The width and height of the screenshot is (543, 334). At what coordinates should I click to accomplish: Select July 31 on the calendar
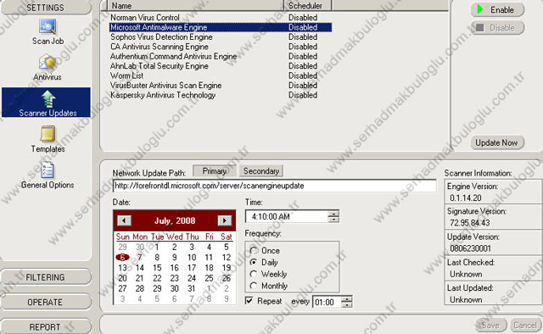coord(192,288)
